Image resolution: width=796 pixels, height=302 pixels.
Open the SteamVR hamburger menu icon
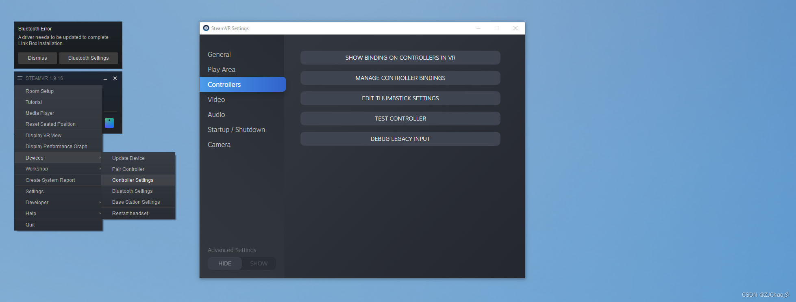20,78
